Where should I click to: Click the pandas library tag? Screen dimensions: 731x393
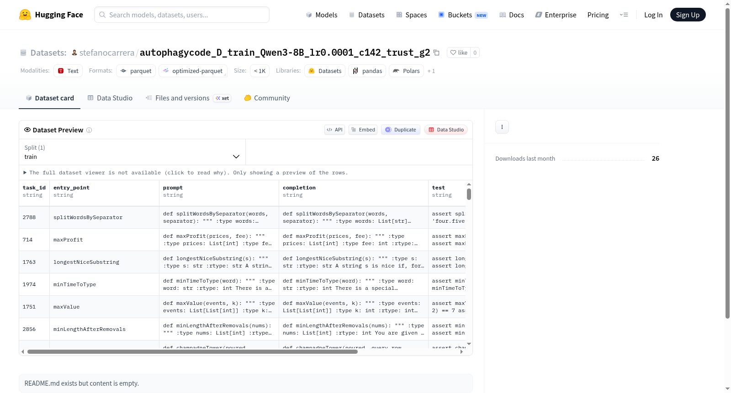tap(367, 71)
